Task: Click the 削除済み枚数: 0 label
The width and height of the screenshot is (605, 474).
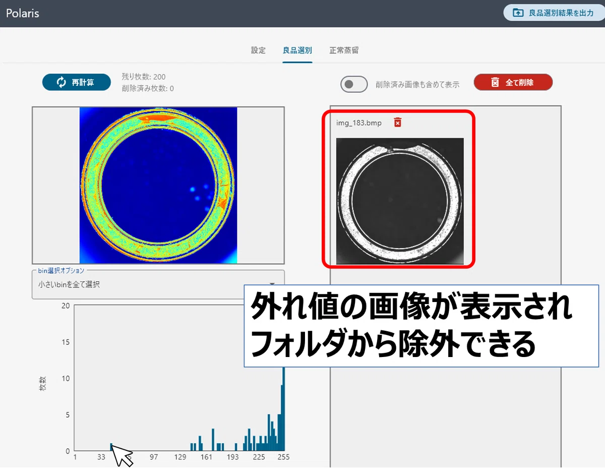Action: 148,88
